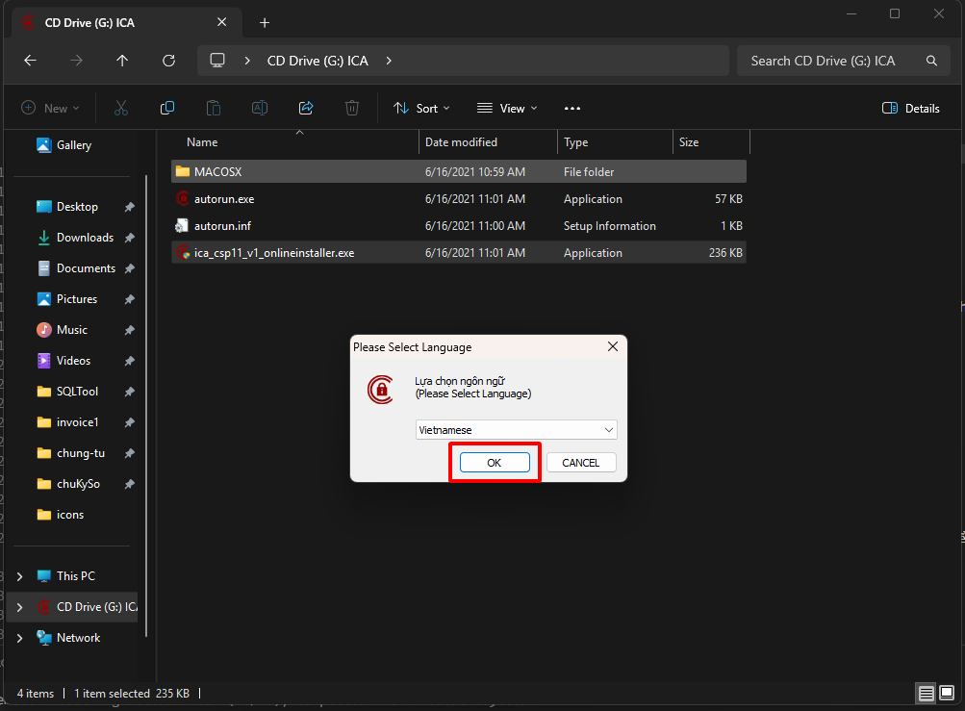
Task: Expand the This PC tree node
Action: [19, 576]
